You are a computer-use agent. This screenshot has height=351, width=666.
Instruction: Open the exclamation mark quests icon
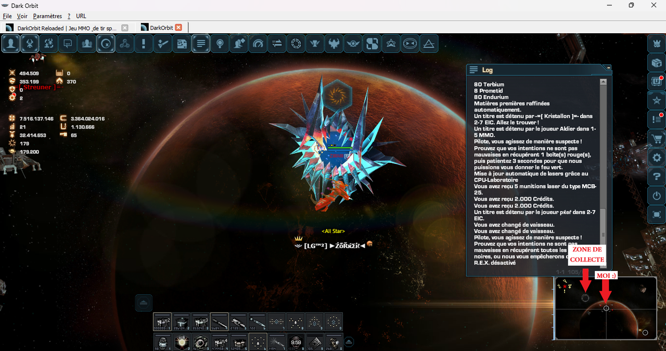pyautogui.click(x=144, y=44)
